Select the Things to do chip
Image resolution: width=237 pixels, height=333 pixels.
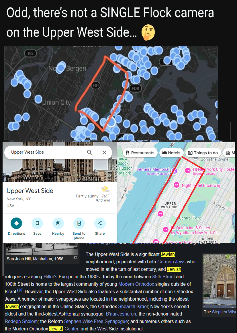[203, 153]
